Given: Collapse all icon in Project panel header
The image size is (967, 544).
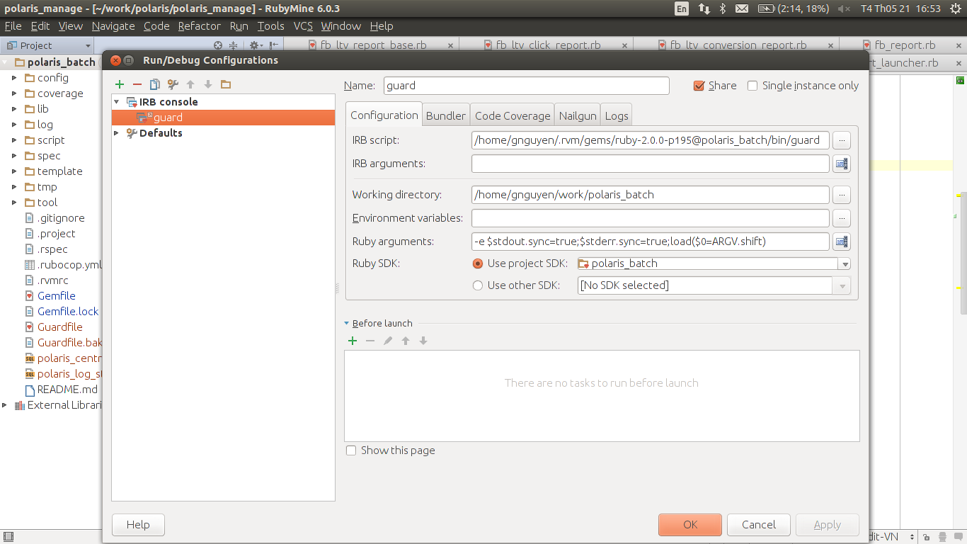Looking at the screenshot, I should pos(233,45).
